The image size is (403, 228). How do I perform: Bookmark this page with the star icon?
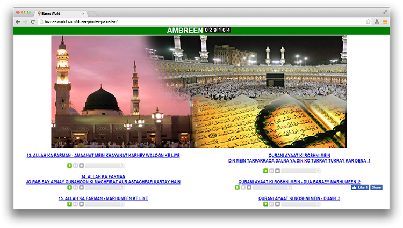pyautogui.click(x=368, y=21)
